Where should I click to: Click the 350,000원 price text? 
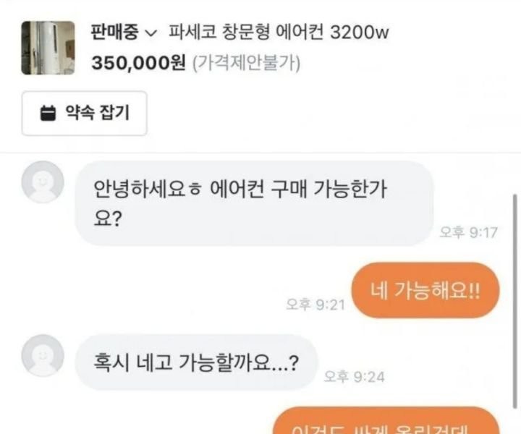click(138, 62)
